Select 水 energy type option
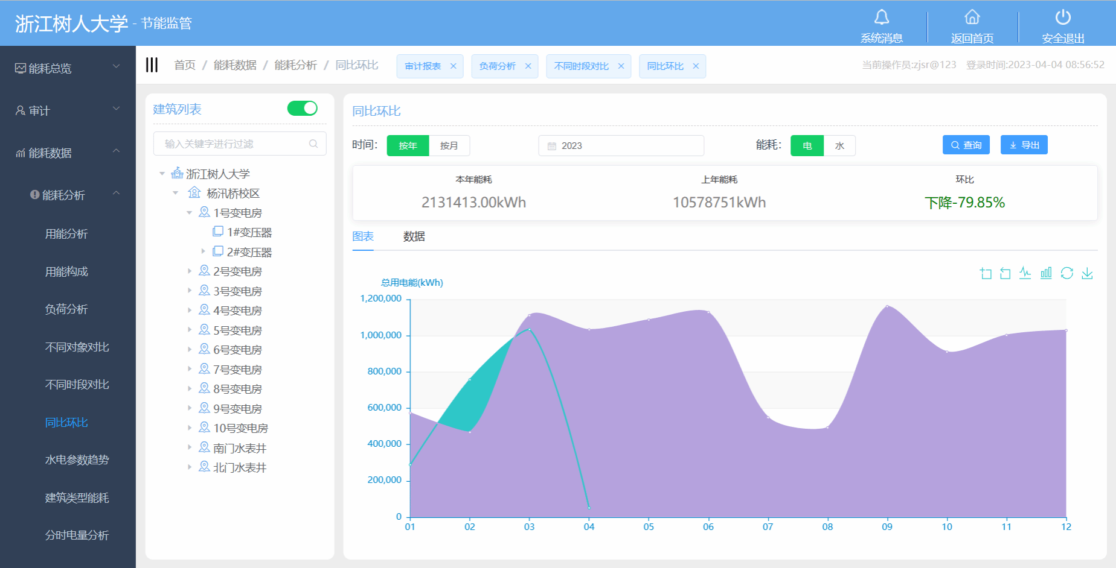1116x568 pixels. pyautogui.click(x=839, y=146)
